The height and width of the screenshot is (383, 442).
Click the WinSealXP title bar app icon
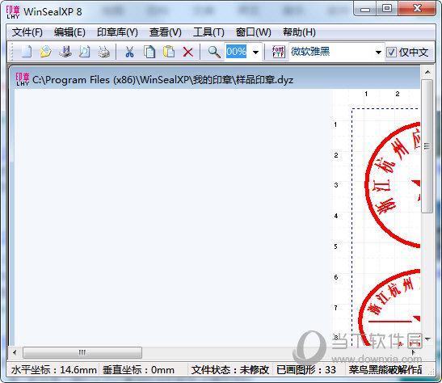coord(13,12)
